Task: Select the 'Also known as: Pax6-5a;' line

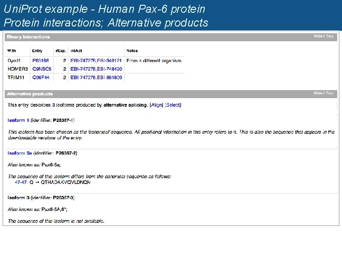Action: click(x=34, y=165)
